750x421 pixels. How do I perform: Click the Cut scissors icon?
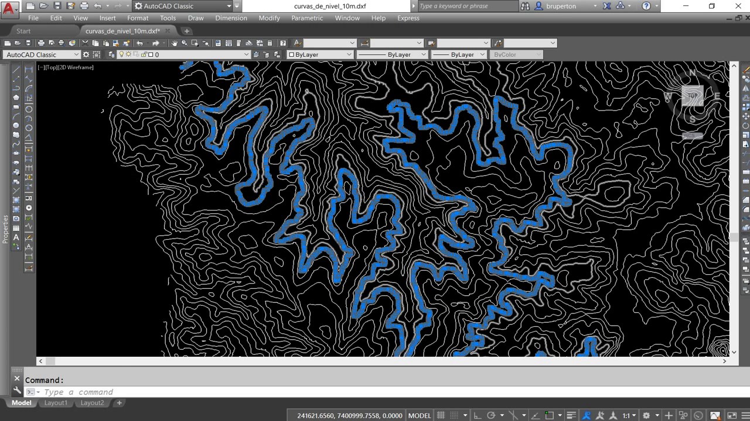coord(85,43)
